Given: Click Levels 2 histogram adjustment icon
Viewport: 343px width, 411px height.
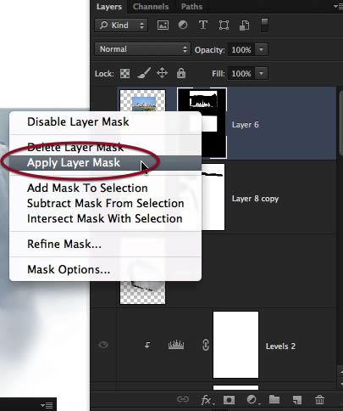Looking at the screenshot, I should tap(176, 345).
